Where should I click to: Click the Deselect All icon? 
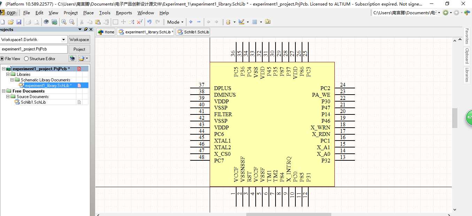pyautogui.click(x=131, y=22)
